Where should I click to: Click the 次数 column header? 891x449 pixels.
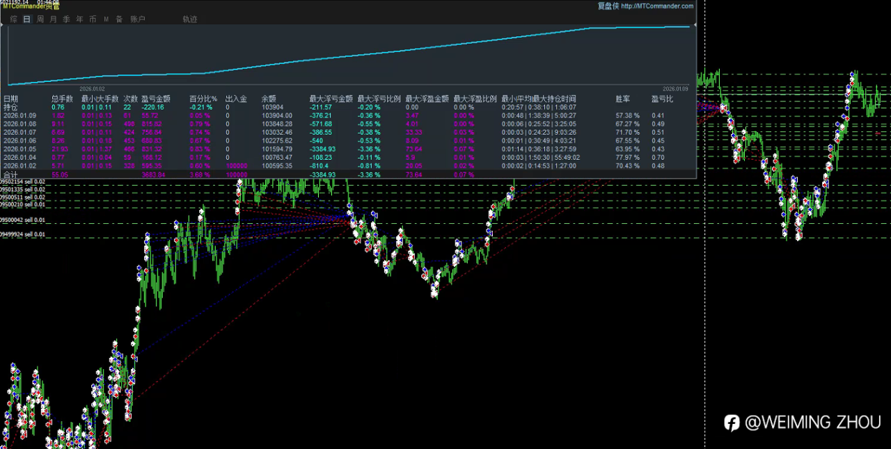click(x=131, y=99)
